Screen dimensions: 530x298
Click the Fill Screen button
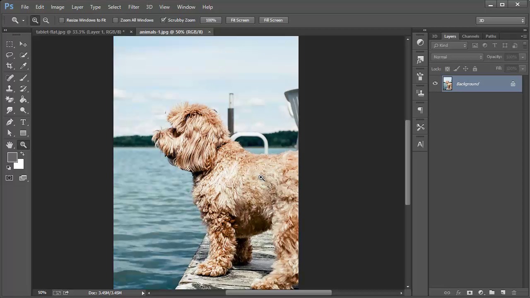[x=273, y=20]
